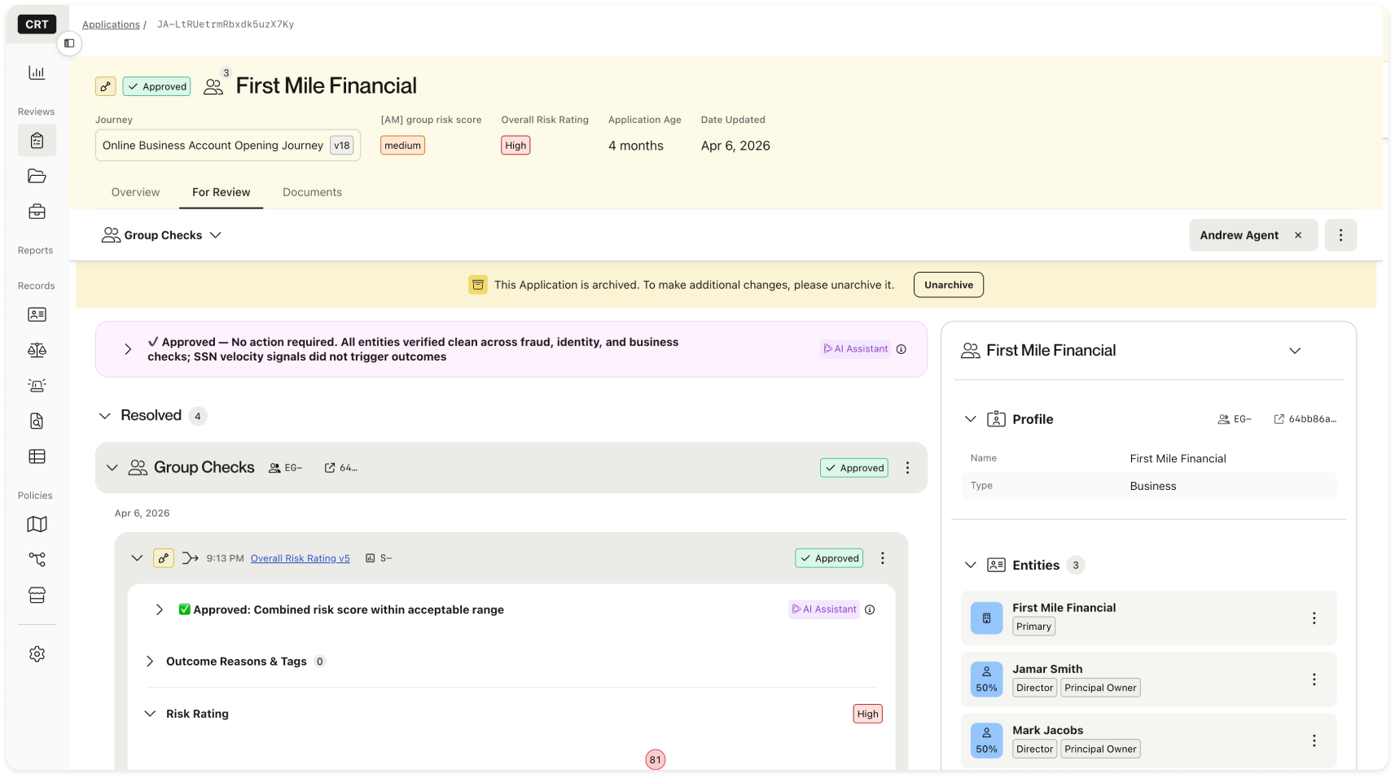Screen dimensions: 1395x778
Task: Remove Andrew Agent assignee with X
Action: click(x=1298, y=235)
